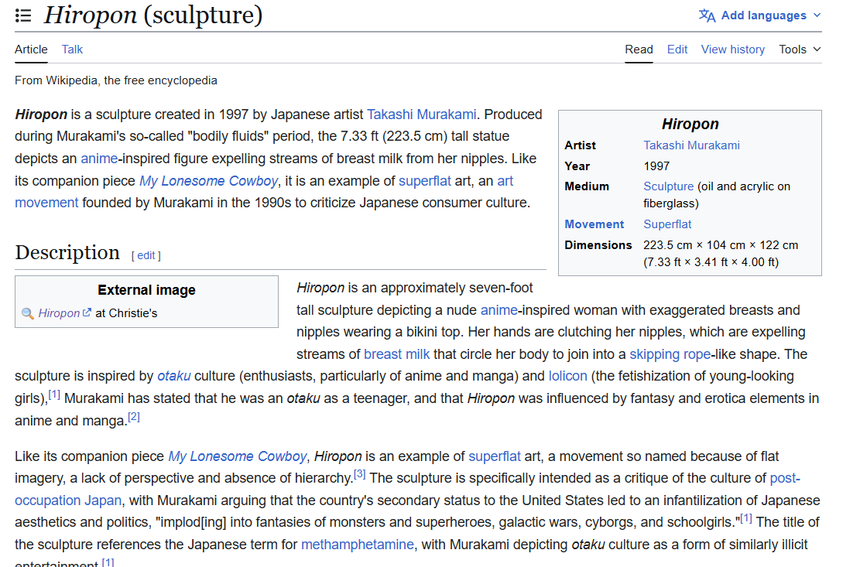
Task: Click citation reference [3]
Action: pyautogui.click(x=359, y=474)
